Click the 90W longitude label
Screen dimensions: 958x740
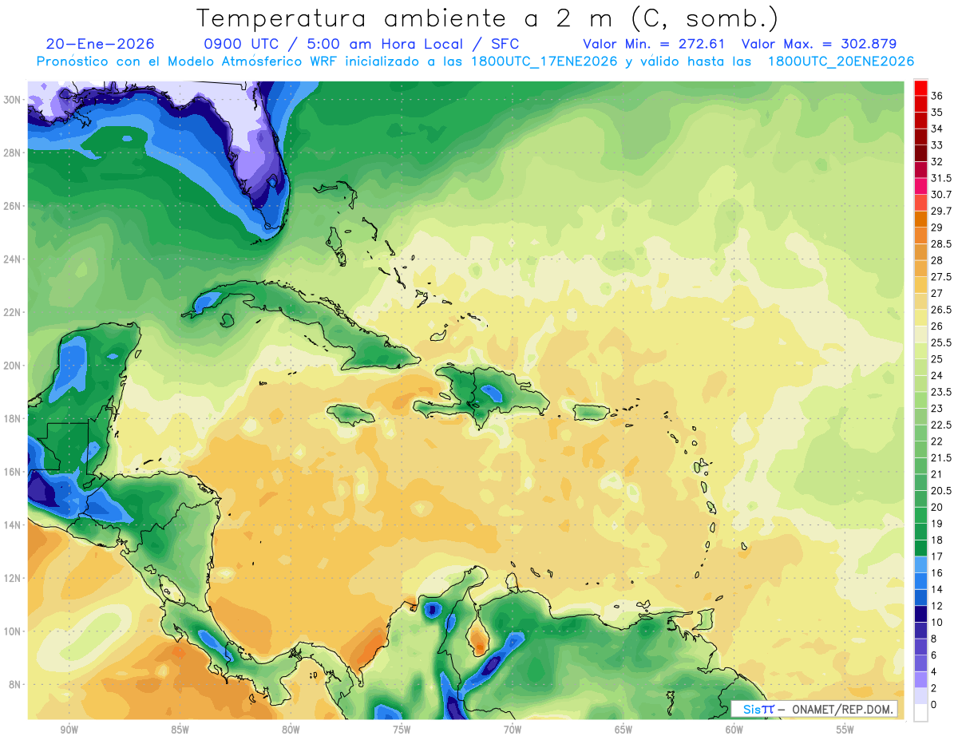(x=69, y=730)
